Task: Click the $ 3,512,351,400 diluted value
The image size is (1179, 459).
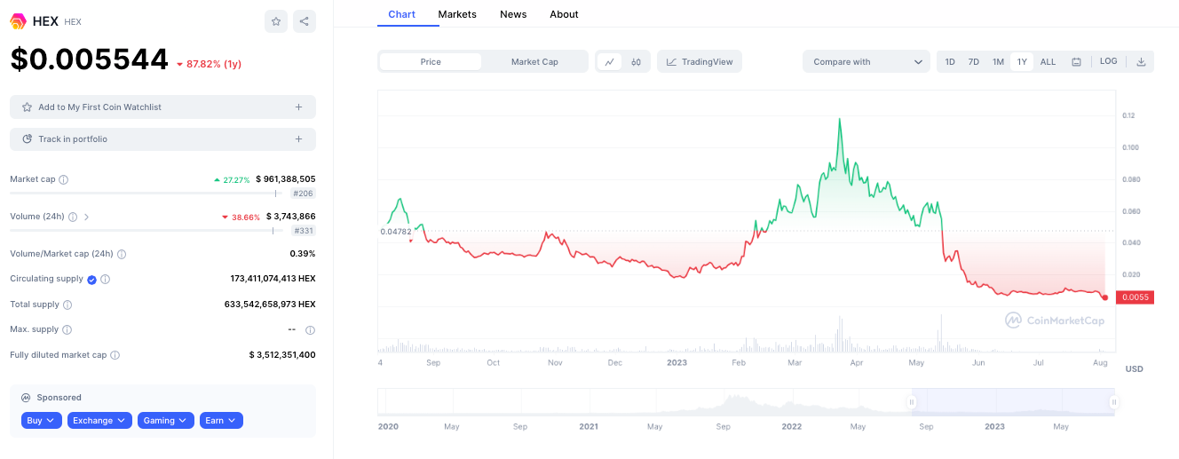Action: [x=282, y=355]
